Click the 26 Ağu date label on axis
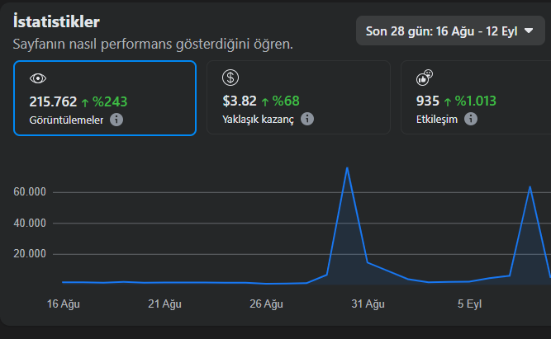 (266, 304)
